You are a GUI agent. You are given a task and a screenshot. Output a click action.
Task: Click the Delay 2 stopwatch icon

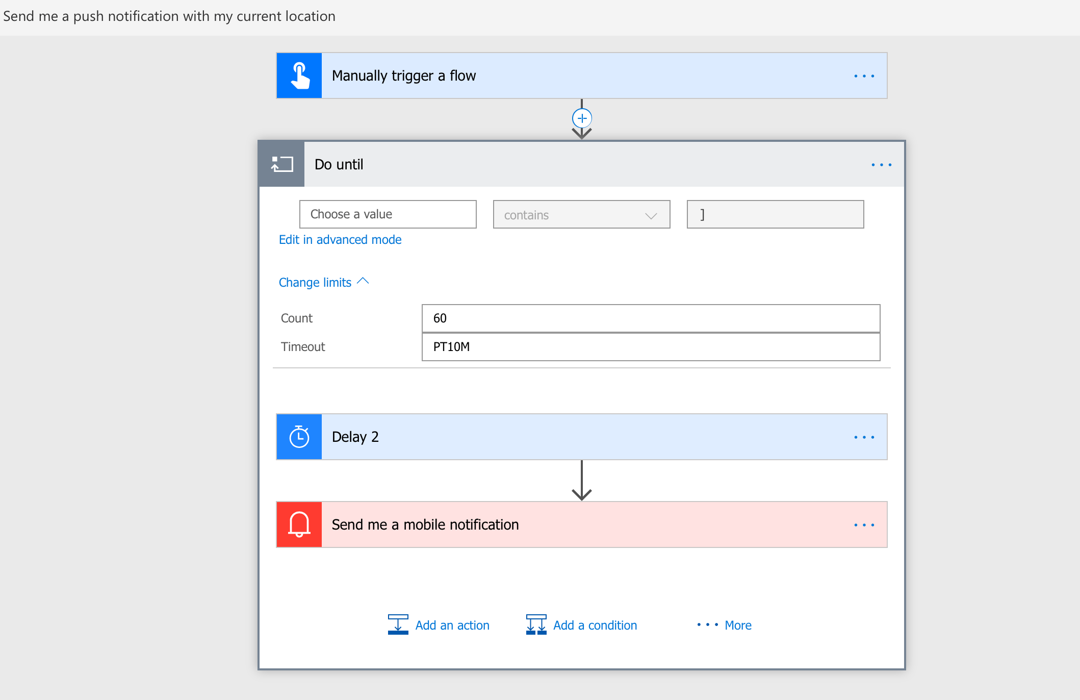tap(299, 437)
